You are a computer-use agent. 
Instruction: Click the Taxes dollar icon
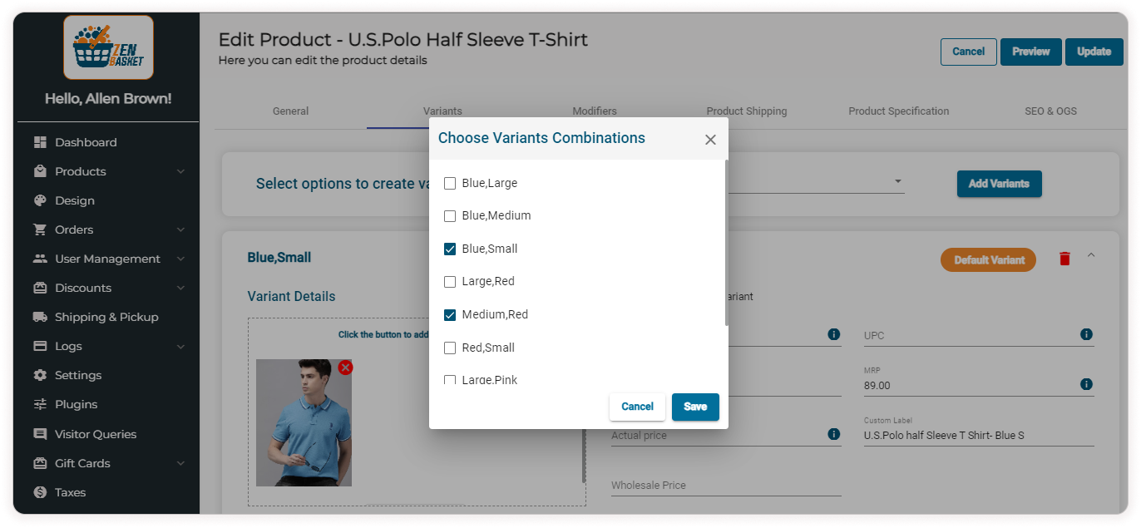pyautogui.click(x=40, y=492)
